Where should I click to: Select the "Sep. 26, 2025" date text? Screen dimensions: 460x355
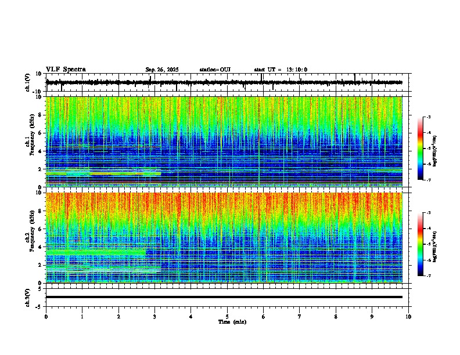162,70
